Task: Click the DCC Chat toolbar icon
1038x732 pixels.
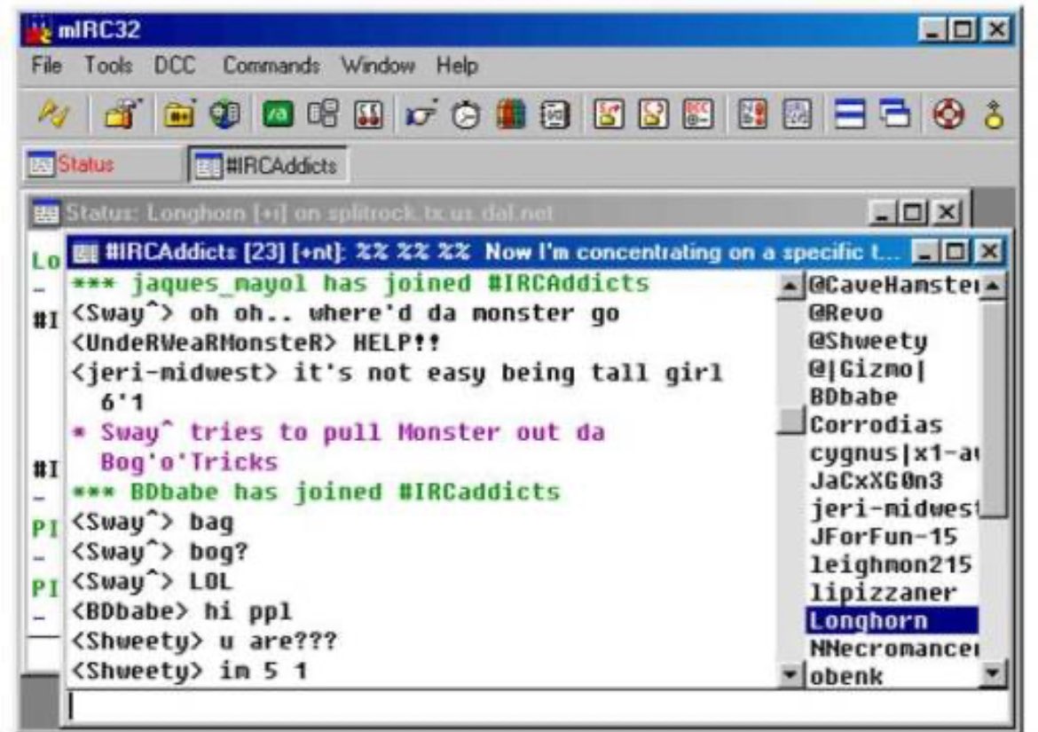Action: pos(653,114)
